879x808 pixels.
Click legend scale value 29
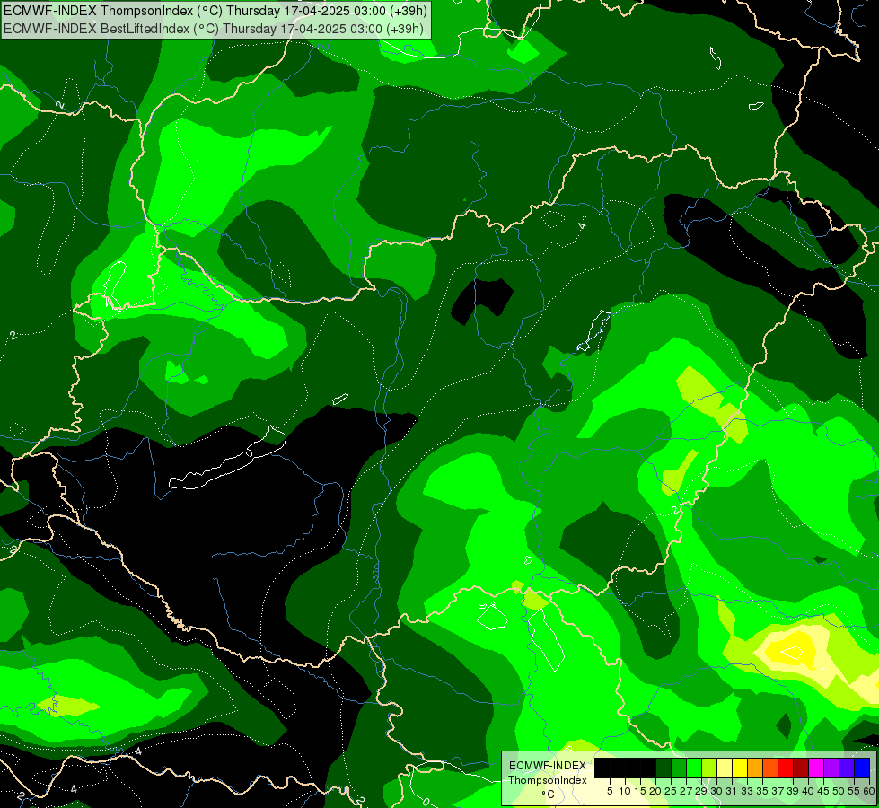click(x=701, y=791)
